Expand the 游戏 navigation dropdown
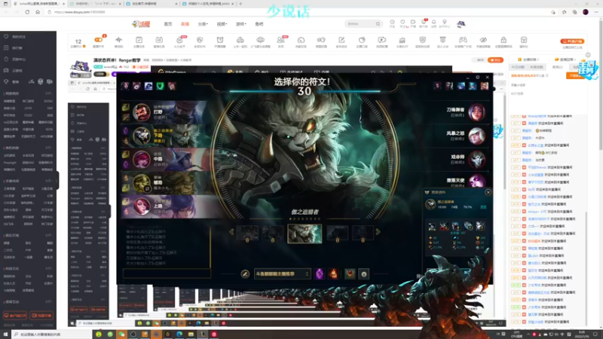The image size is (603, 339). coord(240,24)
